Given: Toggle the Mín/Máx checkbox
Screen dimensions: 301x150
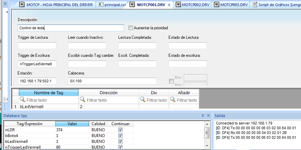Looking at the screenshot, I should (171, 81).
